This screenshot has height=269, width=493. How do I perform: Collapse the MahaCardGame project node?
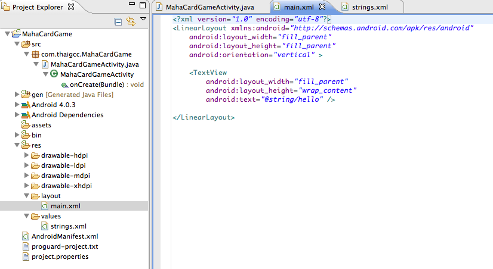coord(7,33)
